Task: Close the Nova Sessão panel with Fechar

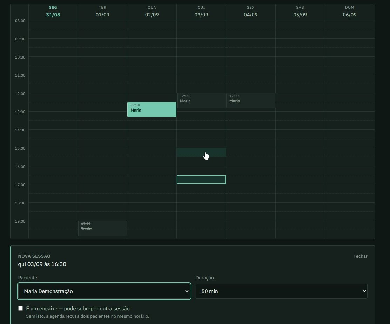Action: point(360,256)
